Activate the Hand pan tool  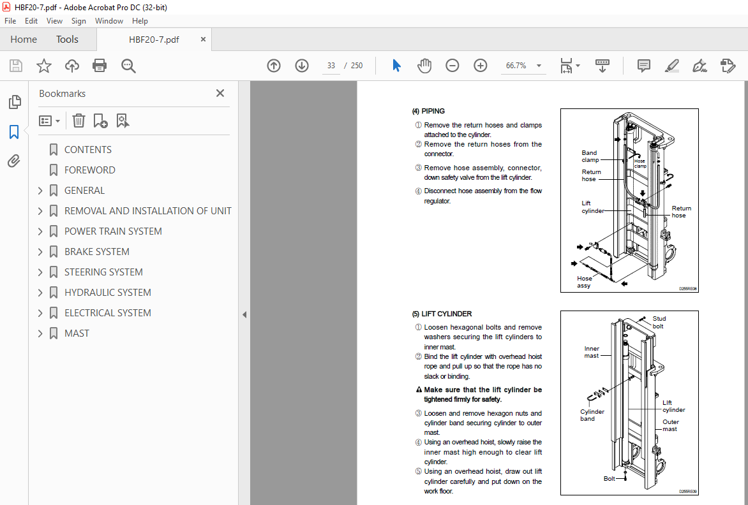click(x=424, y=66)
